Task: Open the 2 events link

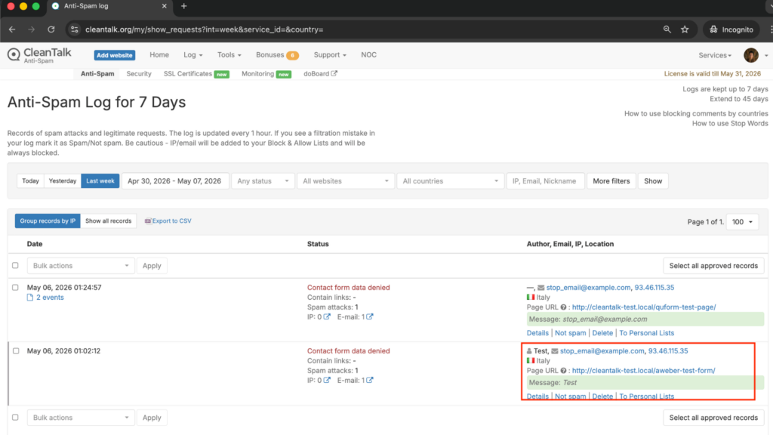Action: (50, 298)
